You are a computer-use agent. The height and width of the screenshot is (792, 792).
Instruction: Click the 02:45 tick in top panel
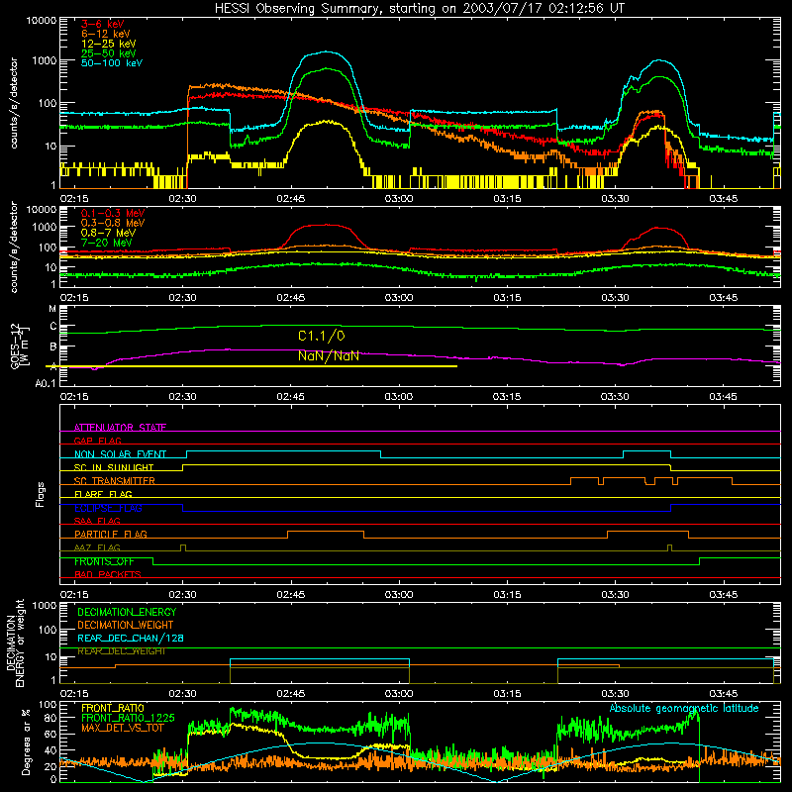click(290, 199)
